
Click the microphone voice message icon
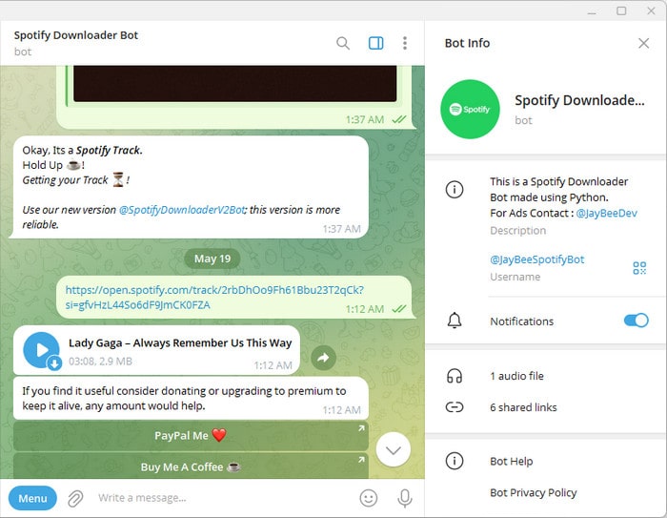405,498
